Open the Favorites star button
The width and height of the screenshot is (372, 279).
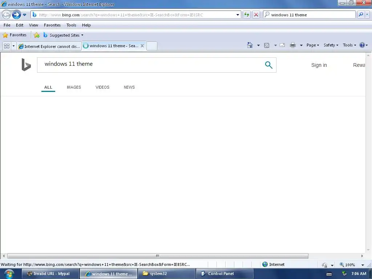coord(15,35)
